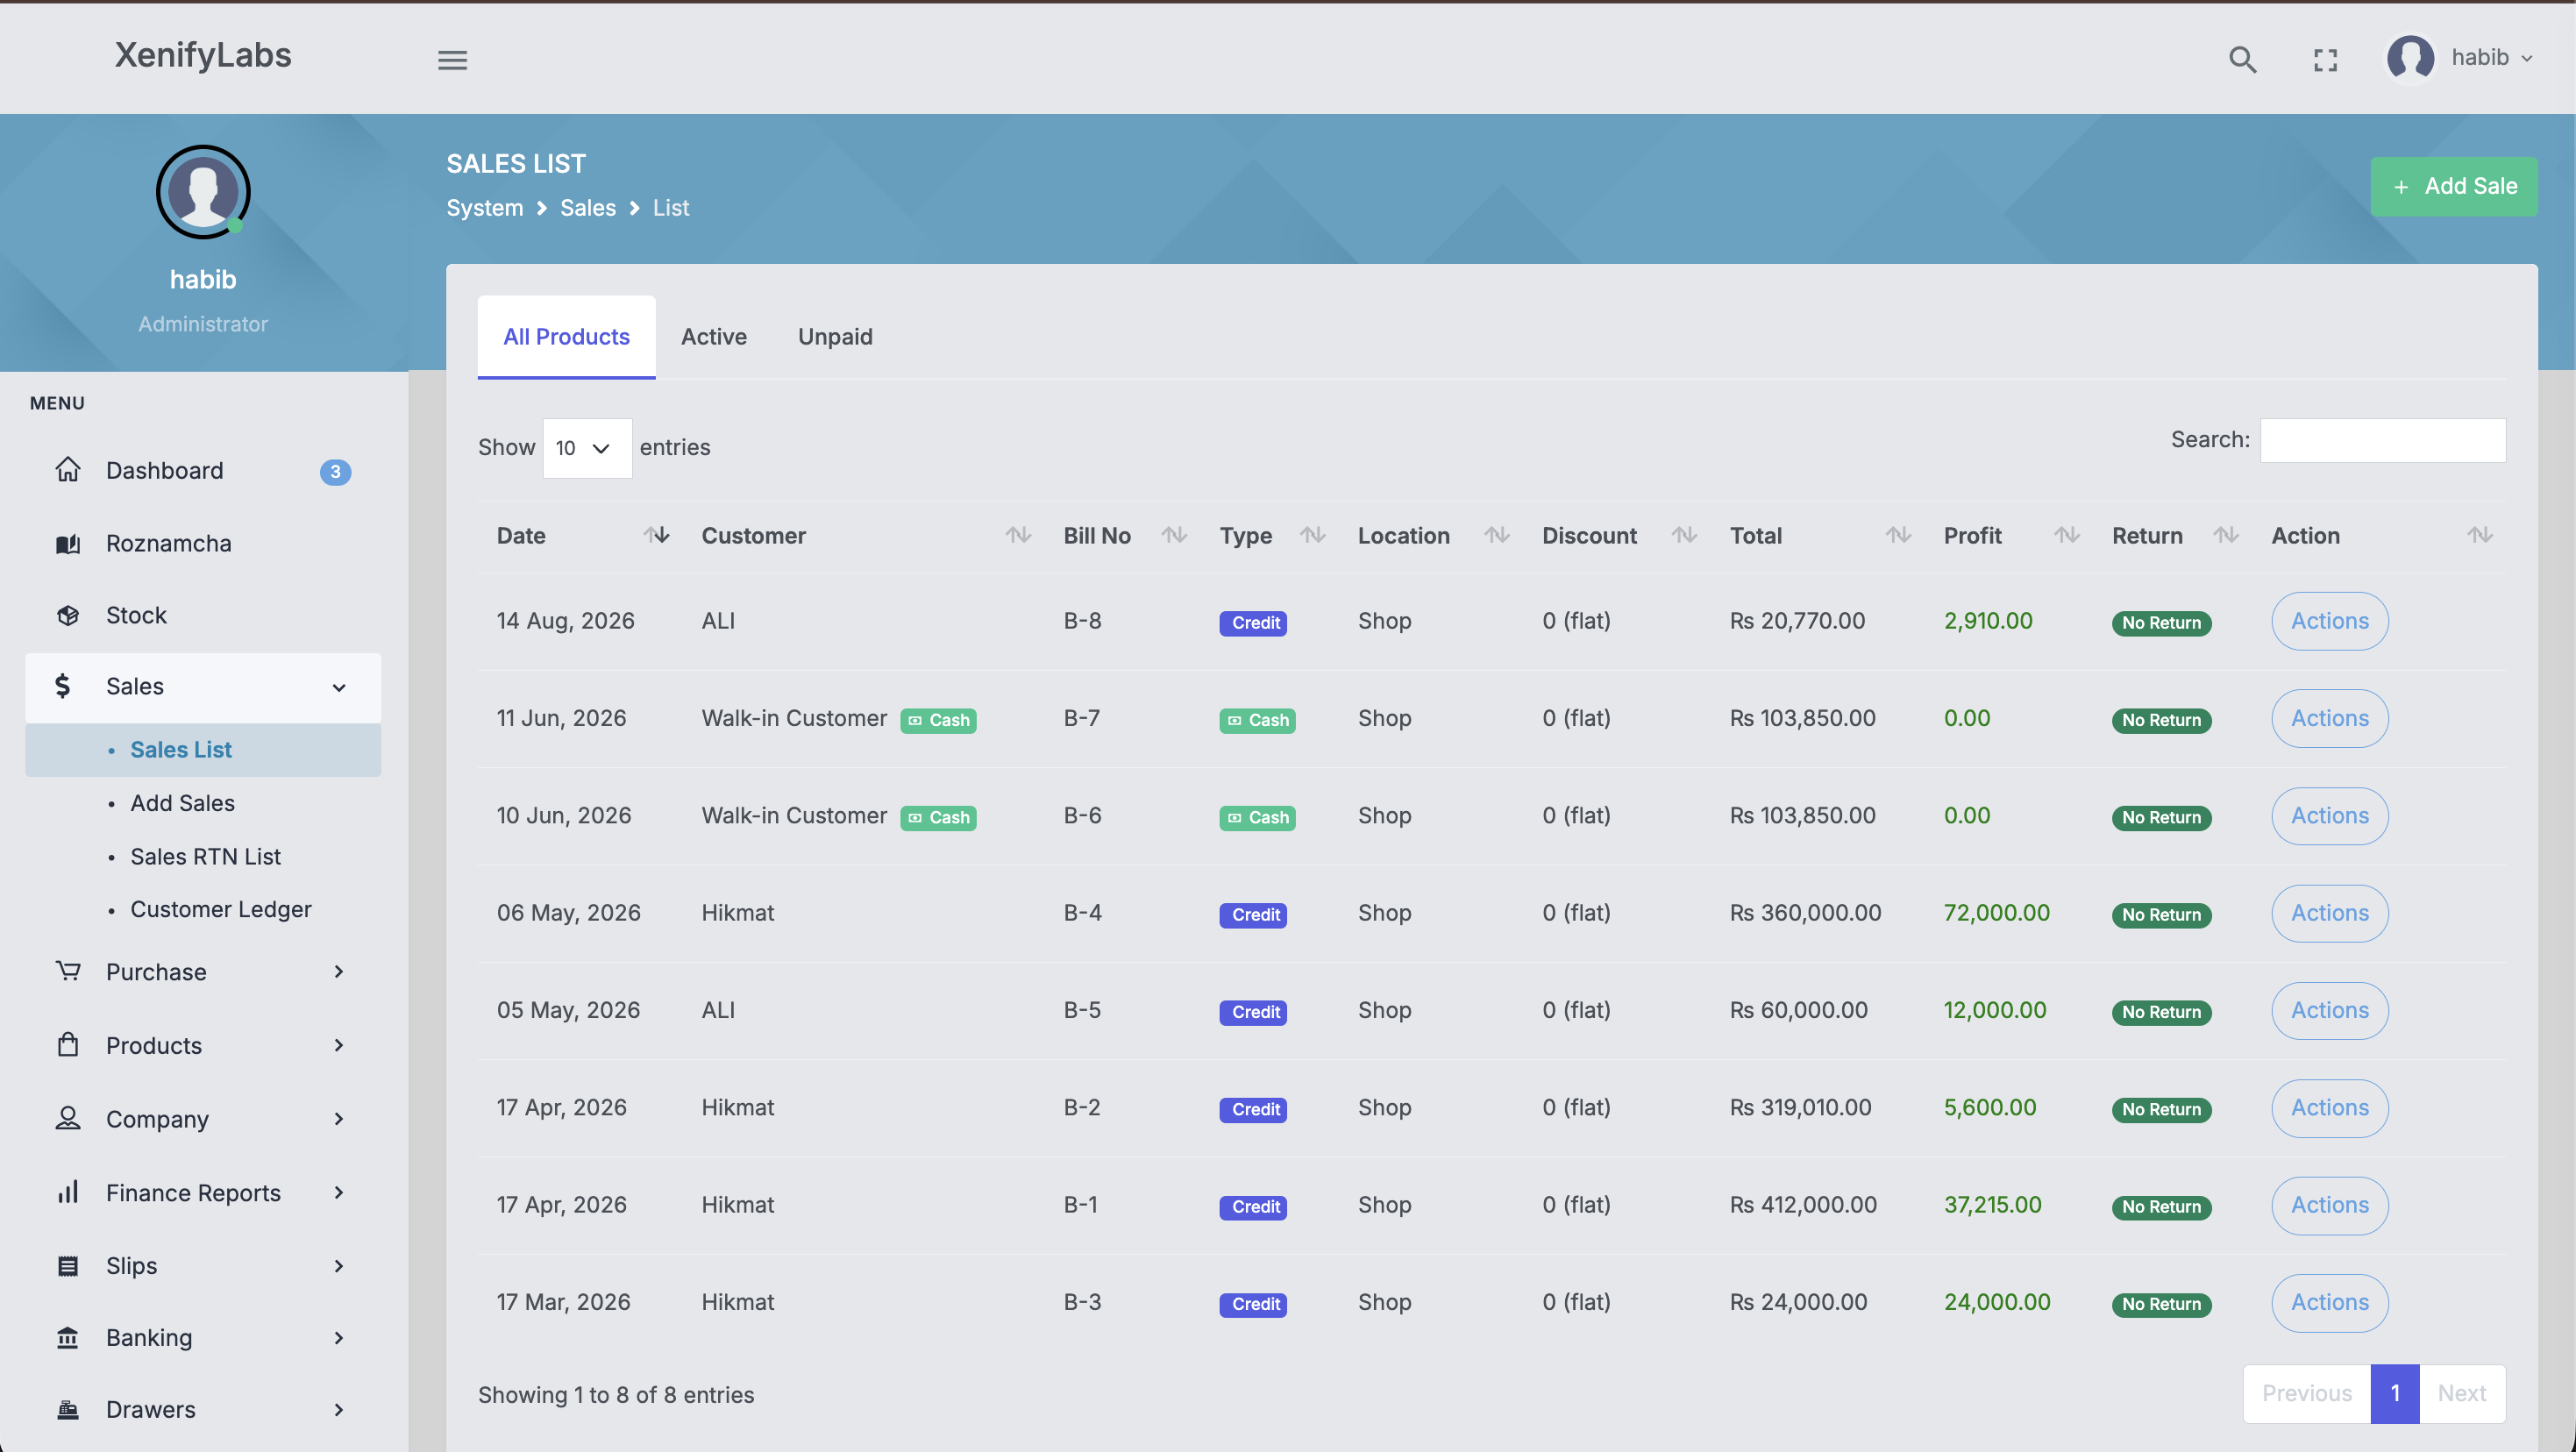The width and height of the screenshot is (2576, 1452).
Task: Click the Sales breadcrumb link
Action: coord(588,208)
